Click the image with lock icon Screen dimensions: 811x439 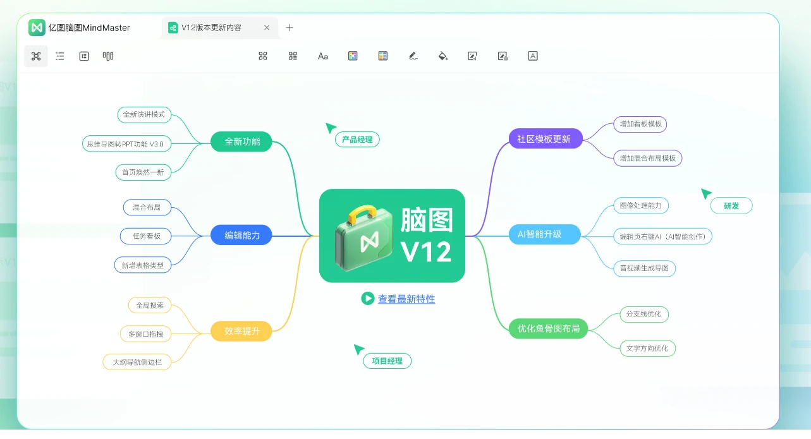pos(503,56)
